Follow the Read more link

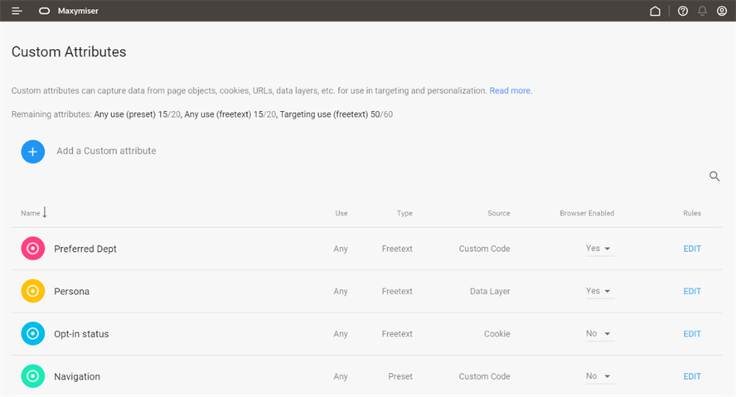[510, 90]
